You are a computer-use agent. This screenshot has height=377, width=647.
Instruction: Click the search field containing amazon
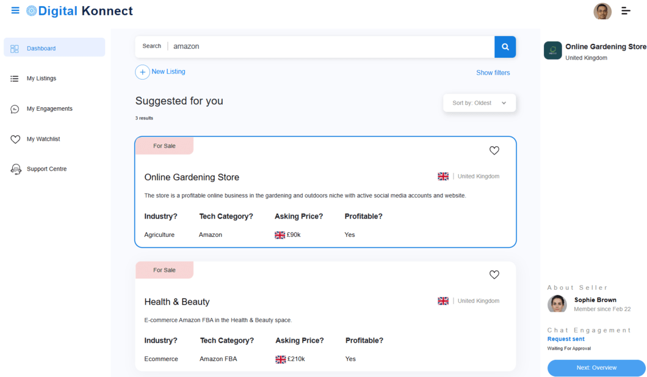tap(330, 47)
